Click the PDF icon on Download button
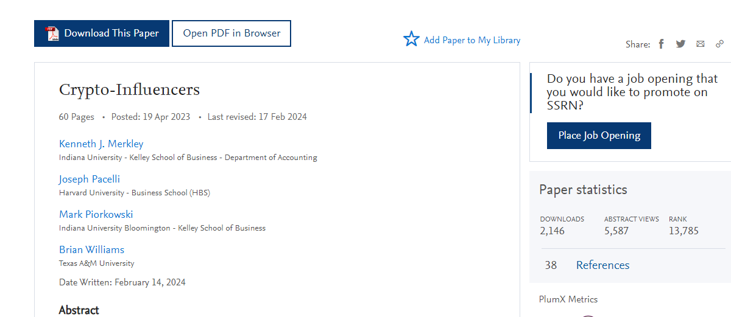This screenshot has width=731, height=317. pyautogui.click(x=53, y=33)
